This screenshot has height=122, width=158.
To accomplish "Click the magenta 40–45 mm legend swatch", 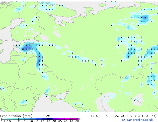I will (68, 119).
